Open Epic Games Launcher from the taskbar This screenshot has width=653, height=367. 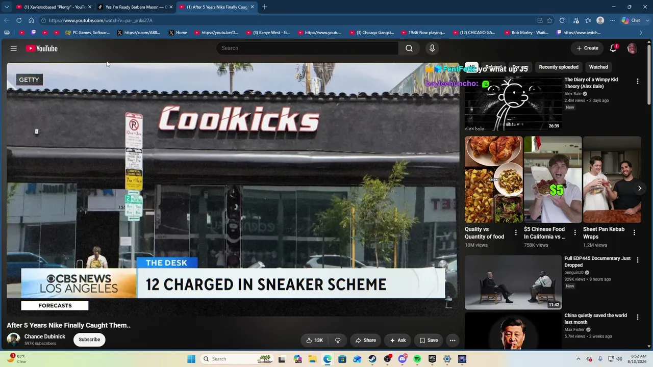[x=432, y=359]
